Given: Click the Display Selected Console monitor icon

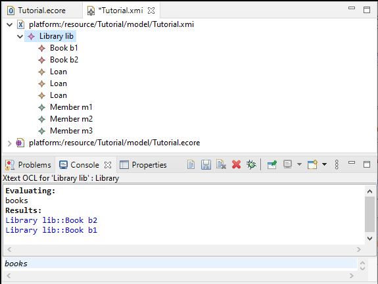Looking at the screenshot, I should click(x=287, y=165).
